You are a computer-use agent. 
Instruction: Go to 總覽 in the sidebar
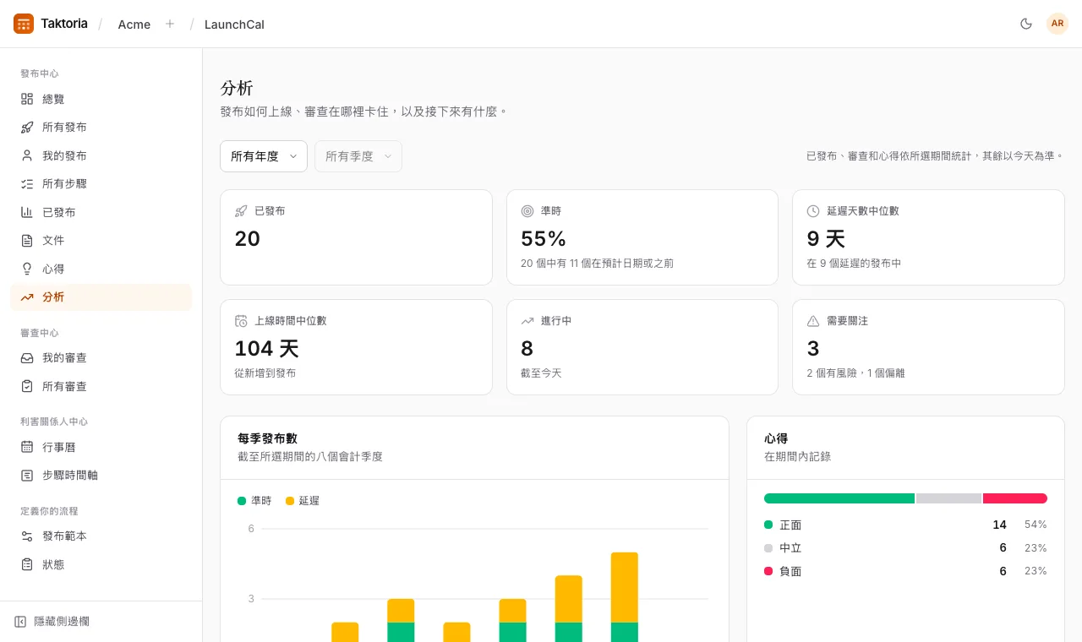[x=101, y=99]
